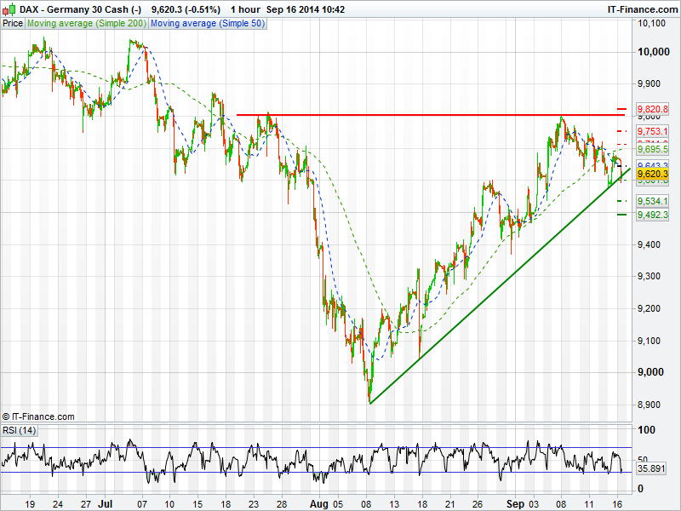681x511 pixels.
Task: Click the green 9,492.3 price tag
Action: click(652, 215)
